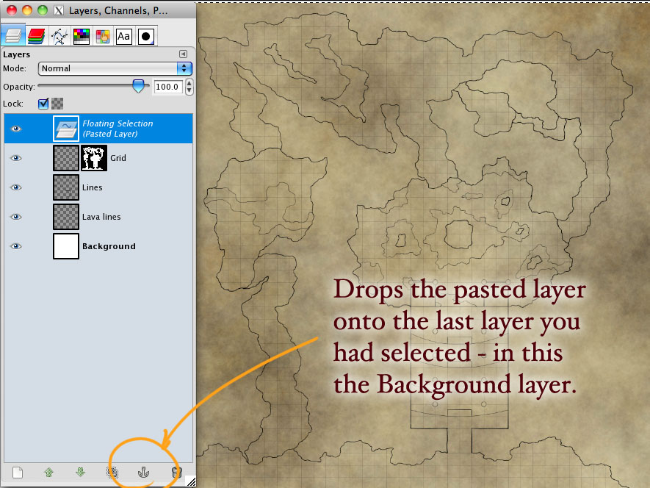Select the Background layer
Viewport: 650px width, 488px height.
pyautogui.click(x=109, y=246)
